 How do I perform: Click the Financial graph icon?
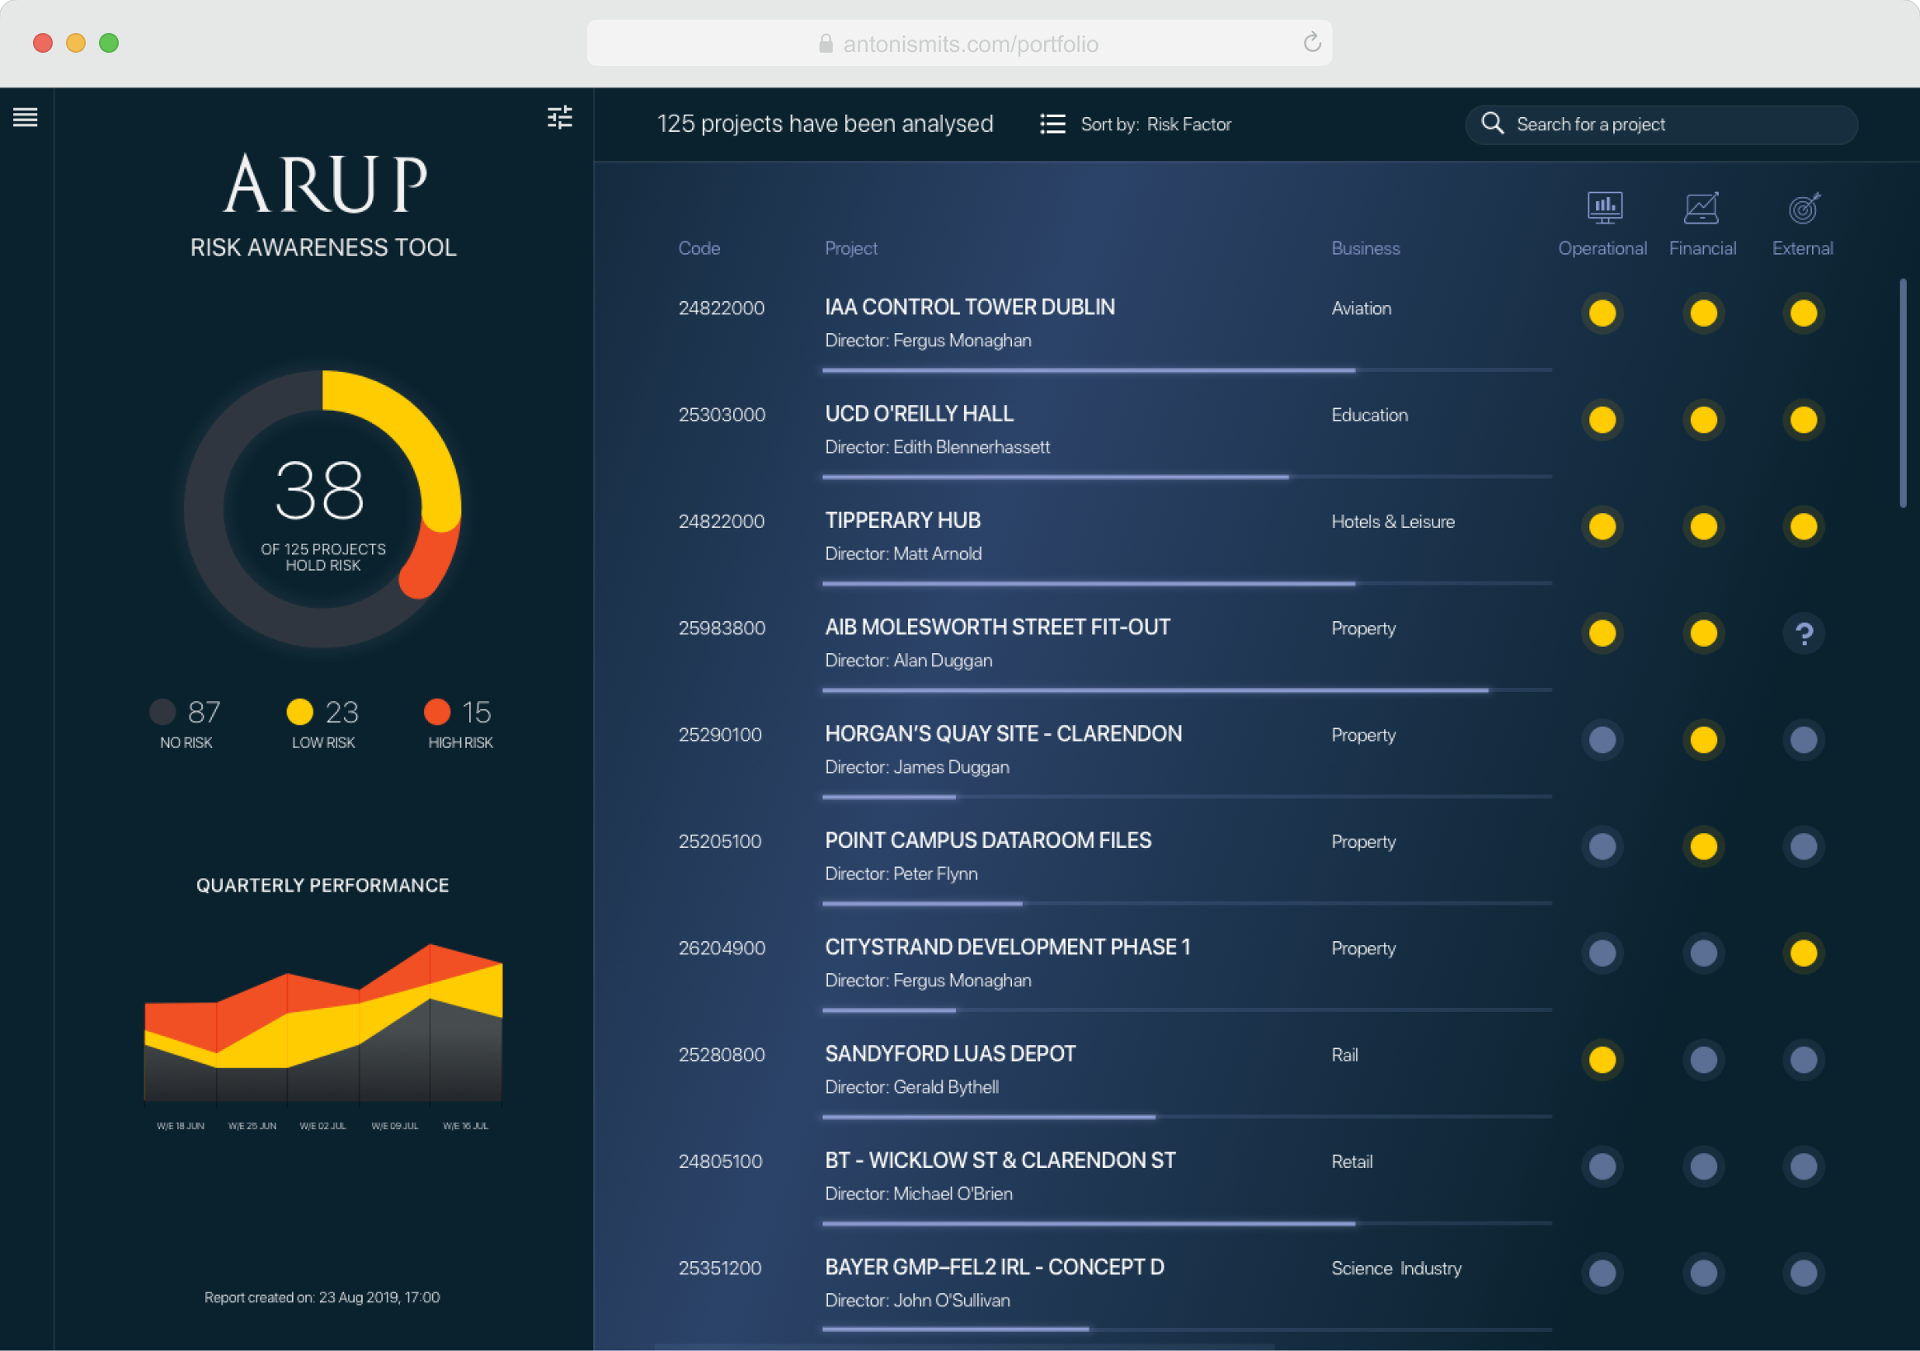(x=1701, y=208)
